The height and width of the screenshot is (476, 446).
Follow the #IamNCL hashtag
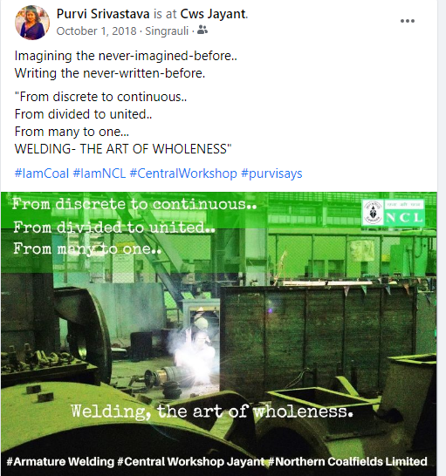pos(99,173)
